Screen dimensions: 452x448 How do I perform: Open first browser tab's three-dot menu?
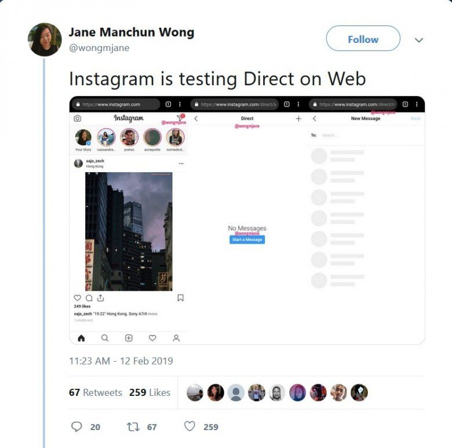tap(180, 104)
